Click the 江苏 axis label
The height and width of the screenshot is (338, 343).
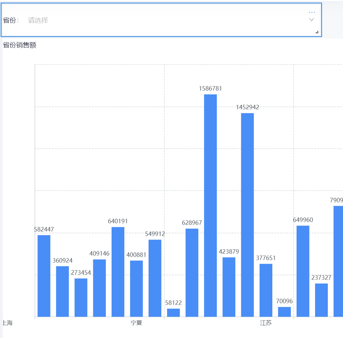(x=266, y=323)
